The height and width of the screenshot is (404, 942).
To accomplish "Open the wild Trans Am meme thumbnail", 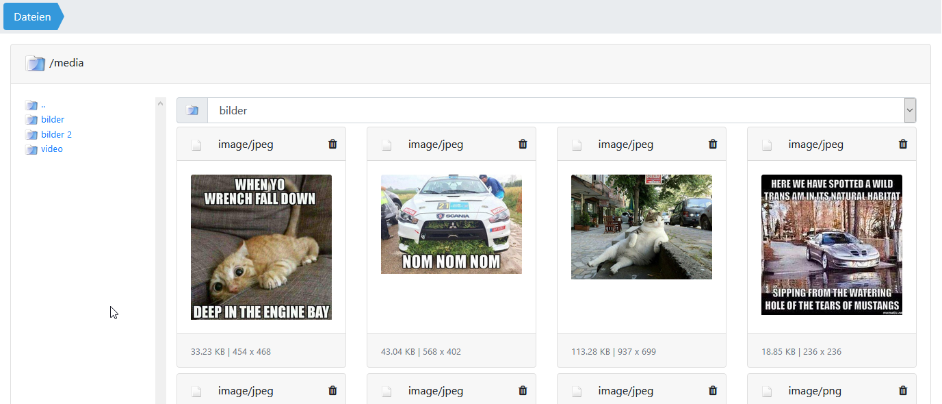I will 832,244.
